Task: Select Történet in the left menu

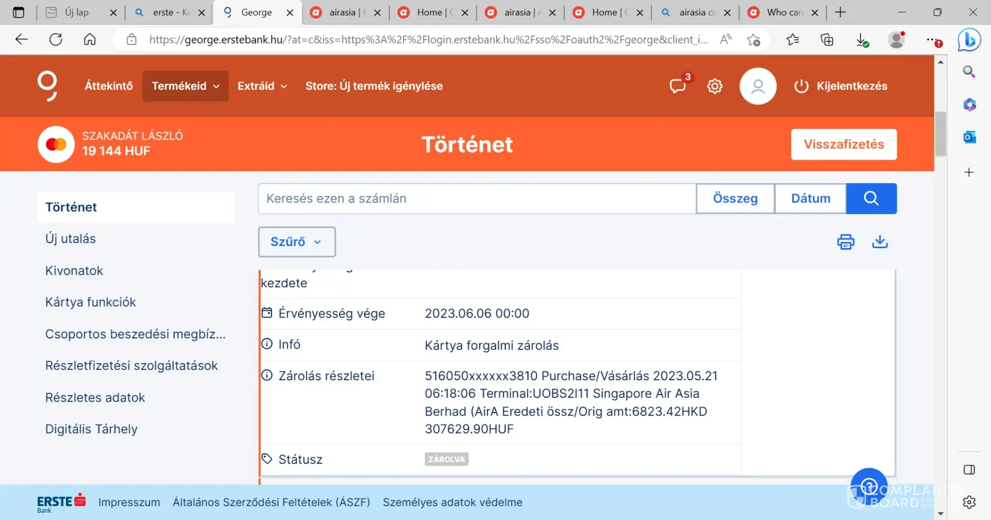Action: pos(136,207)
